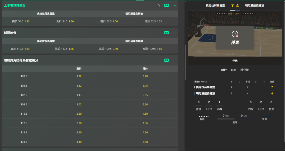Choose under 117.5 odds 1.36
Viewport: 285px width, 151px height.
(145, 123)
